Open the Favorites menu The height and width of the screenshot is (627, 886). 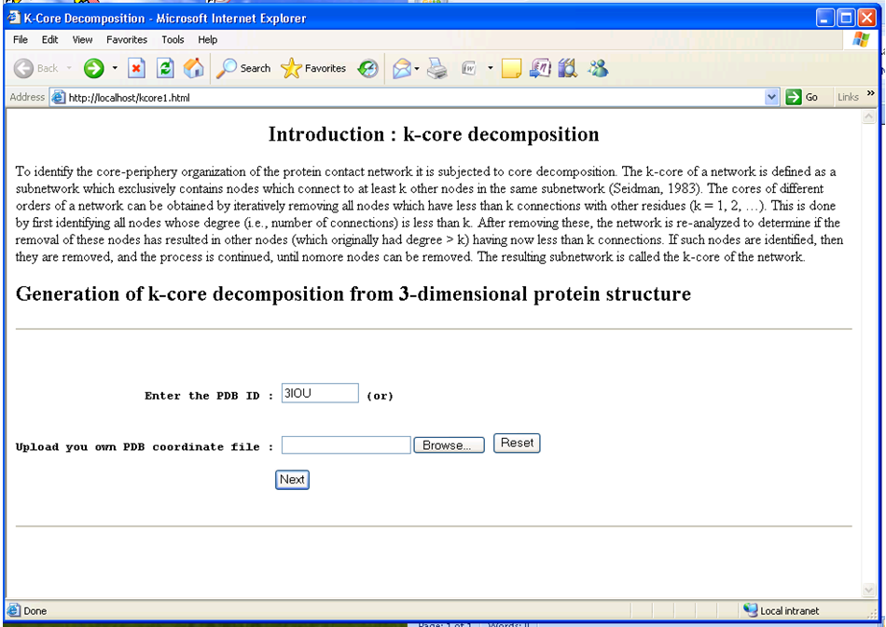[x=127, y=39]
